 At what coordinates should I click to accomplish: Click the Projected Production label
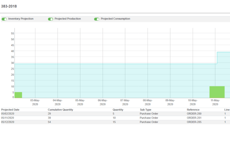click(67, 19)
